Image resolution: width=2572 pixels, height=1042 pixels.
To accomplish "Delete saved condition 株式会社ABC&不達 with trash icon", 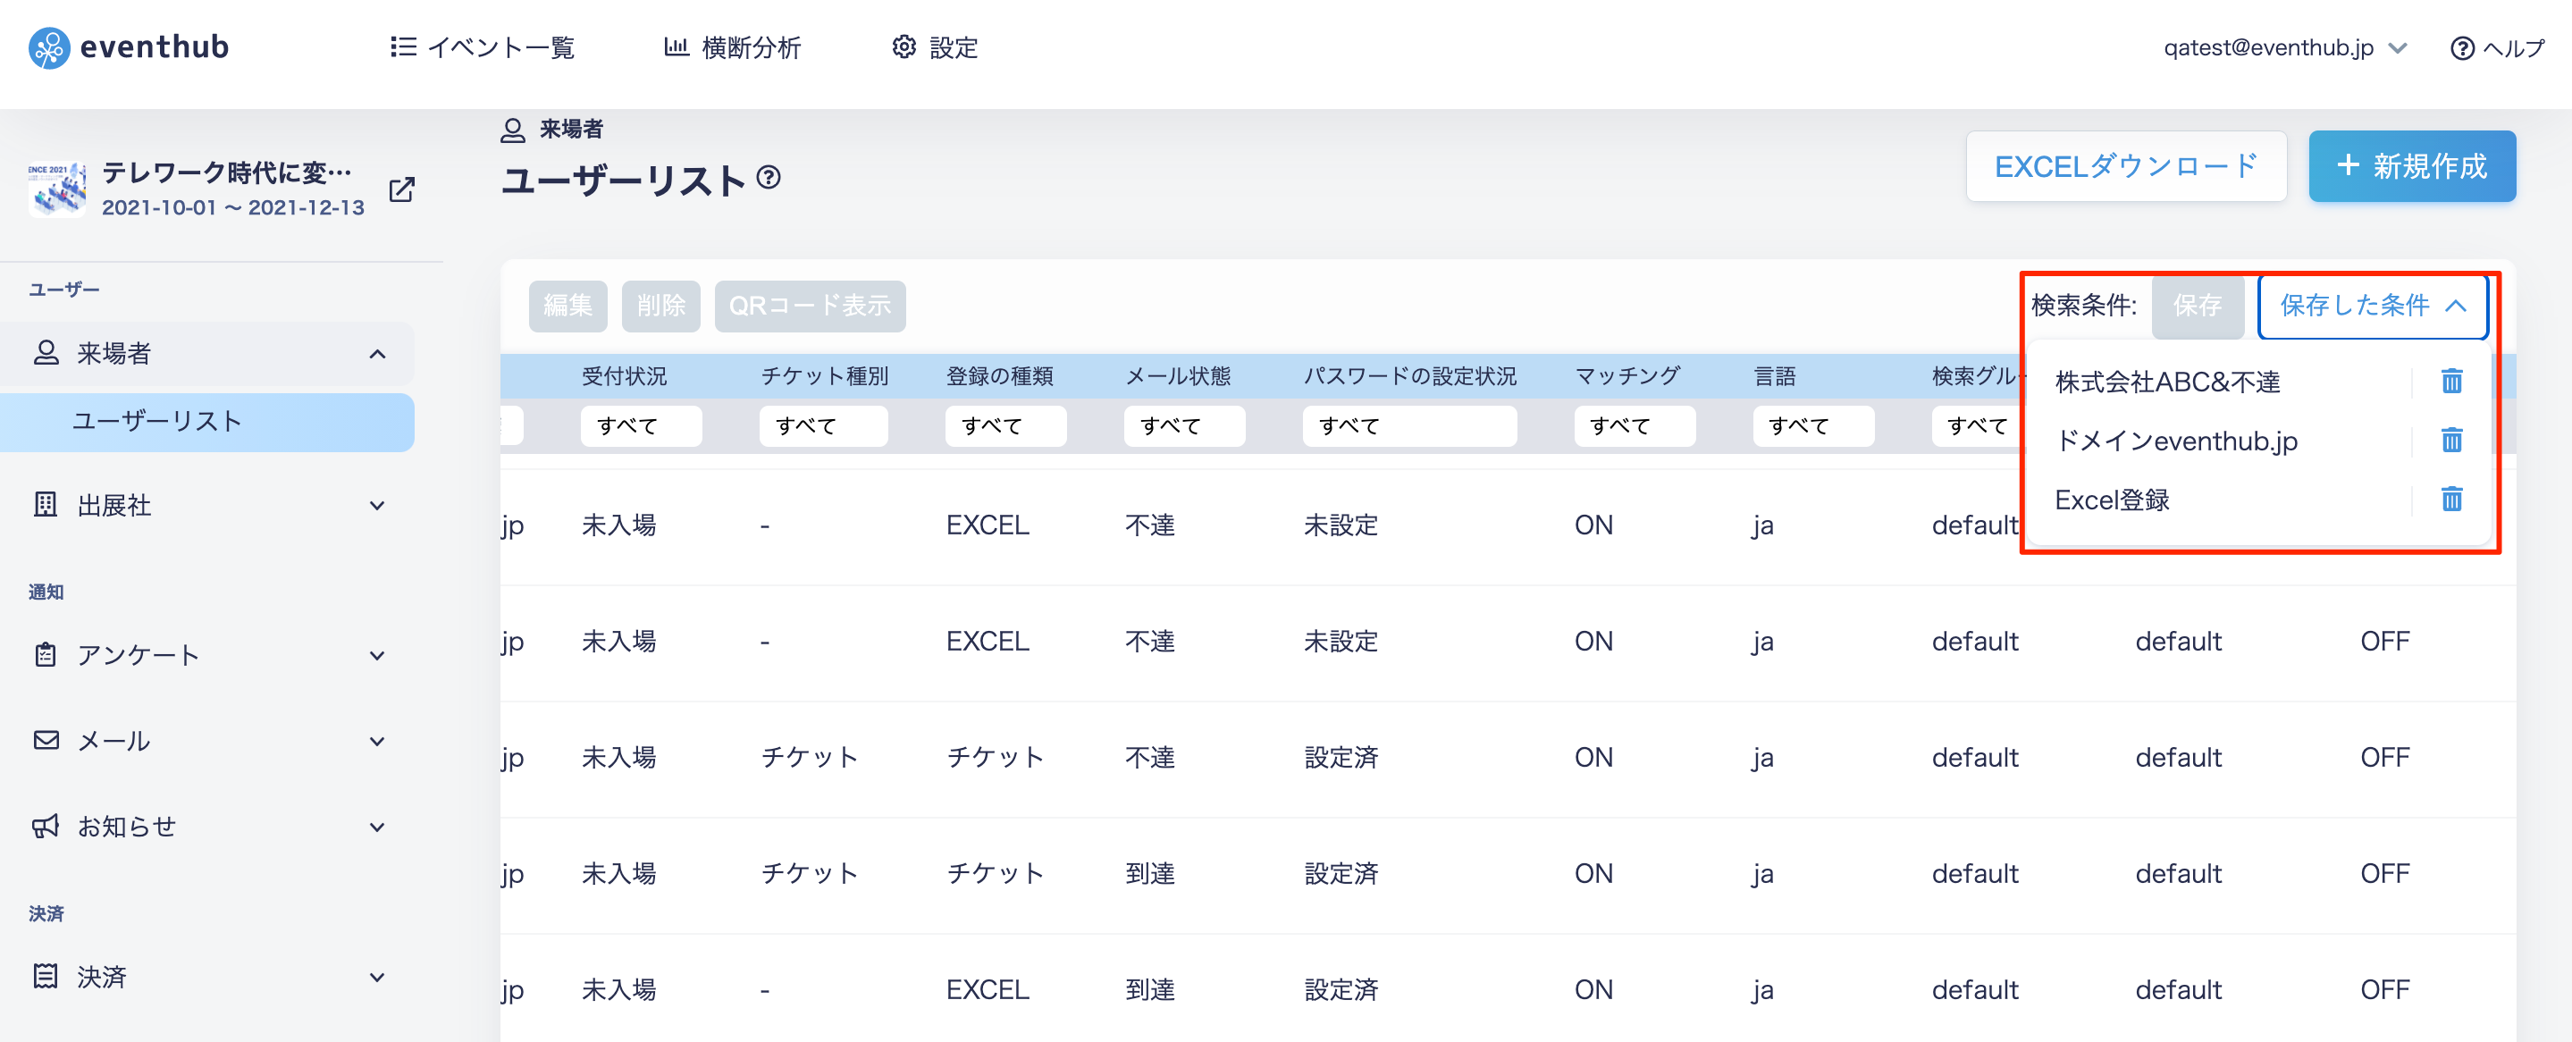I will [x=2451, y=382].
